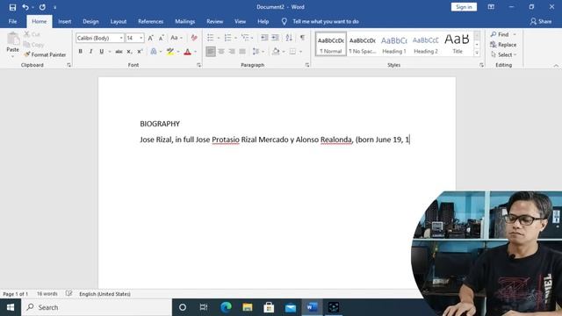The width and height of the screenshot is (562, 316).
Task: Toggle italic formatting
Action: point(91,52)
